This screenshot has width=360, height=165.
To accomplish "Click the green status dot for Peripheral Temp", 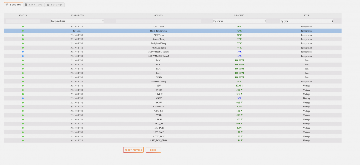I will click(x=23, y=43).
